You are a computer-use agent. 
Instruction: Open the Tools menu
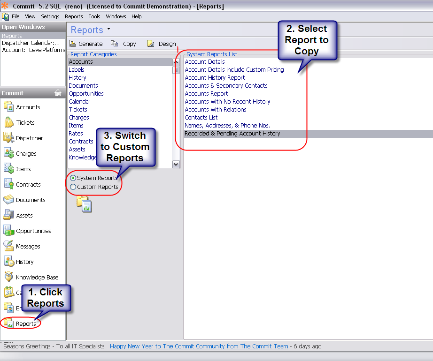tap(94, 16)
